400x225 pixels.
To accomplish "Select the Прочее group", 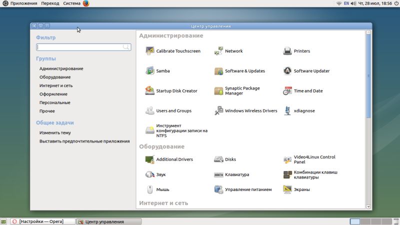I will click(47, 111).
